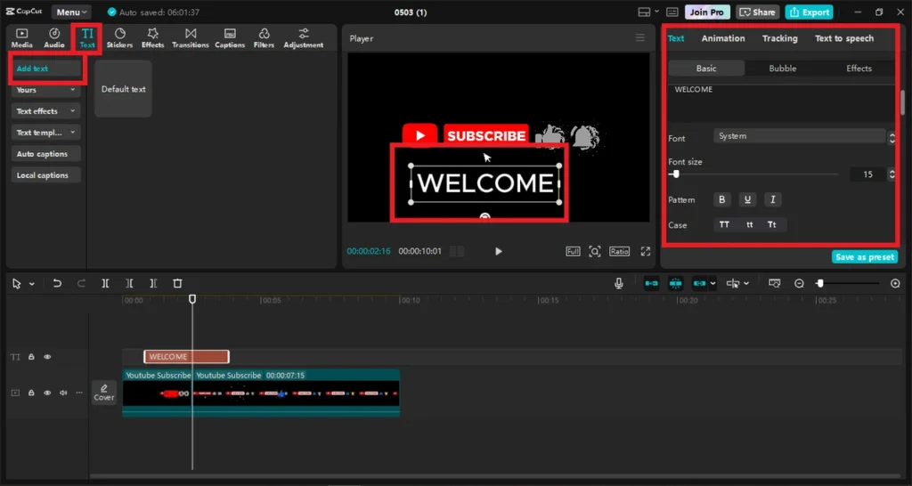
Task: Switch to the Animation tab
Action: (x=723, y=38)
